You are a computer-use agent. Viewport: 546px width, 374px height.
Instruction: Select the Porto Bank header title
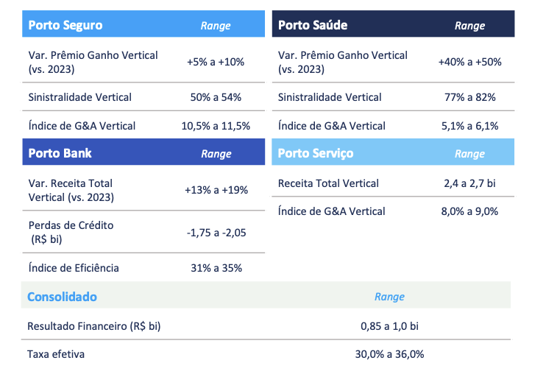(60, 153)
